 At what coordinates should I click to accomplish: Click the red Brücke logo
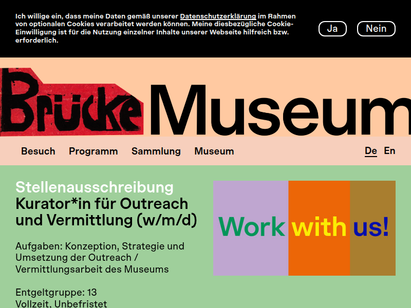click(x=71, y=102)
